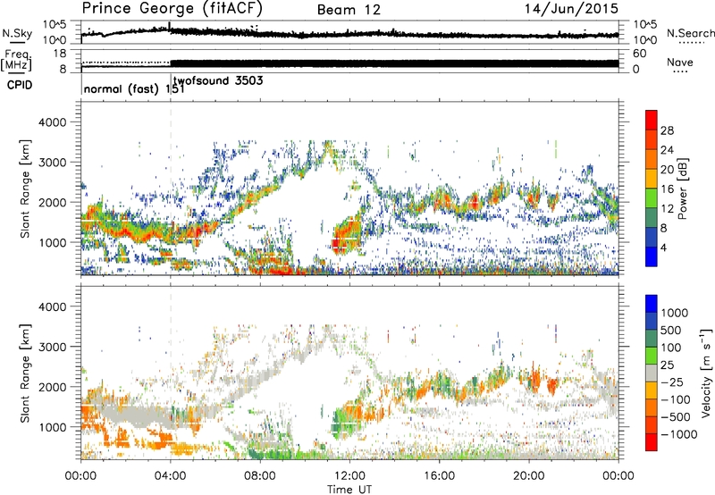Image resolution: width=715 pixels, height=495 pixels.
Task: Click the "60" Nave axis tick
Action: (640, 54)
